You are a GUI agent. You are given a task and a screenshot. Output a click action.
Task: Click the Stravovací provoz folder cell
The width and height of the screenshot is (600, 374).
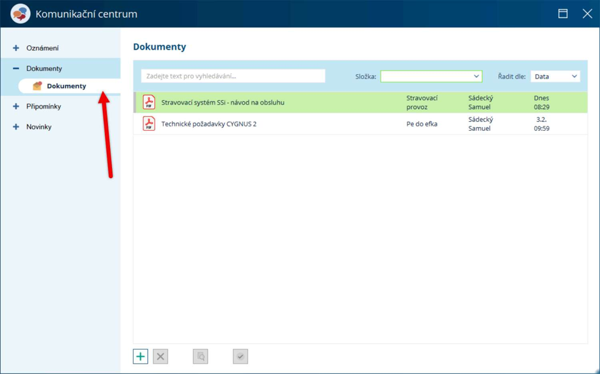coord(422,102)
